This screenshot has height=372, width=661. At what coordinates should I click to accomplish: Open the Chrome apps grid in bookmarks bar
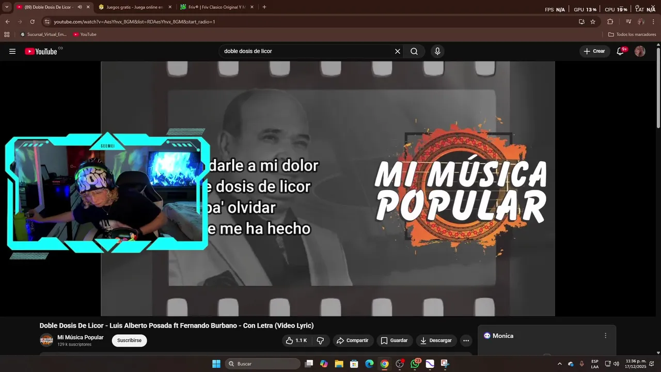click(x=7, y=35)
